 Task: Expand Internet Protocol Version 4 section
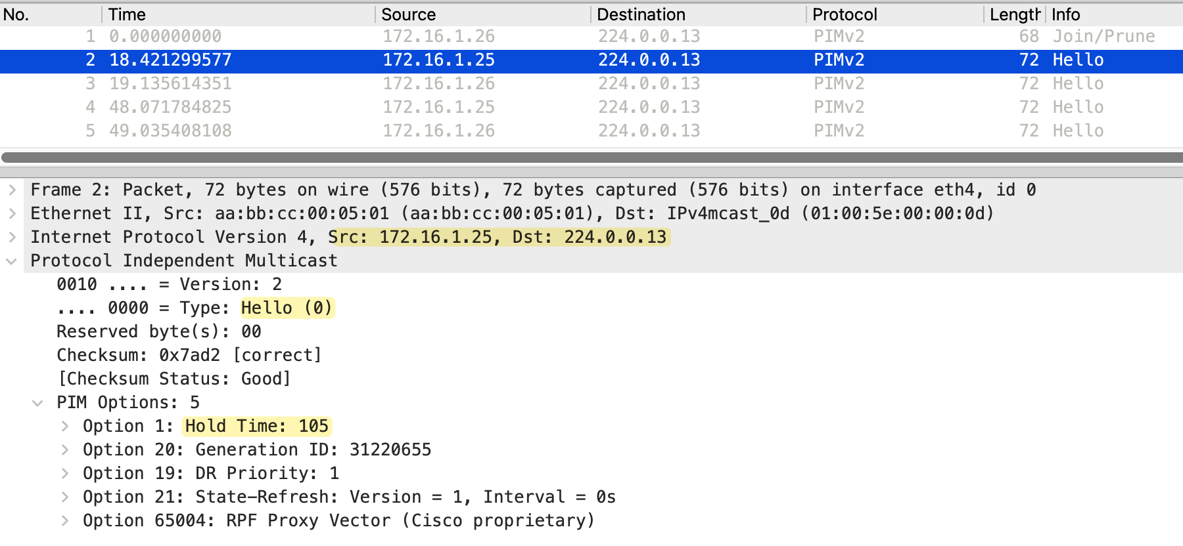tap(12, 238)
